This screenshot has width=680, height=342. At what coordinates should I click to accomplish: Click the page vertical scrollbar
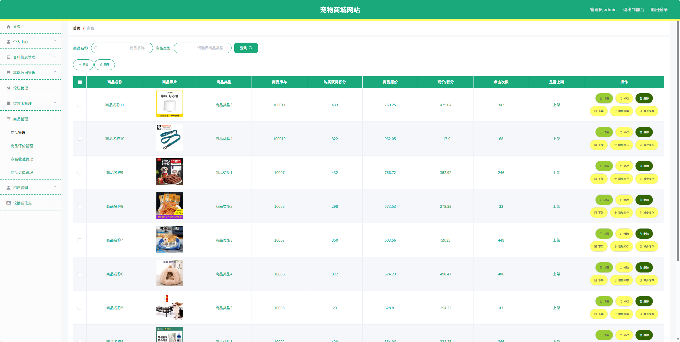[x=678, y=141]
